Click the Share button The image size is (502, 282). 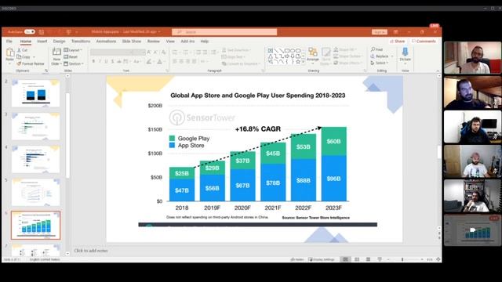coord(398,42)
